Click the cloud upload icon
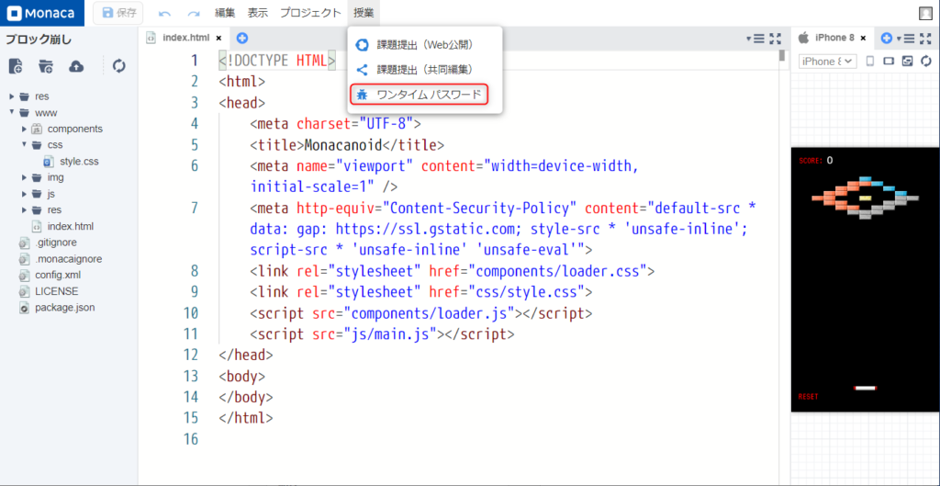940x486 pixels. tap(76, 65)
